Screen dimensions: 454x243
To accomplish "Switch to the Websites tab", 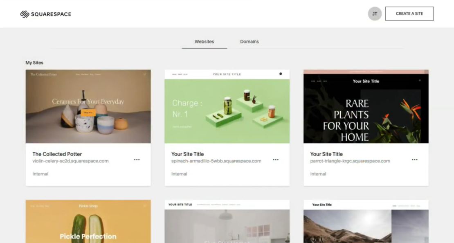I will (204, 41).
